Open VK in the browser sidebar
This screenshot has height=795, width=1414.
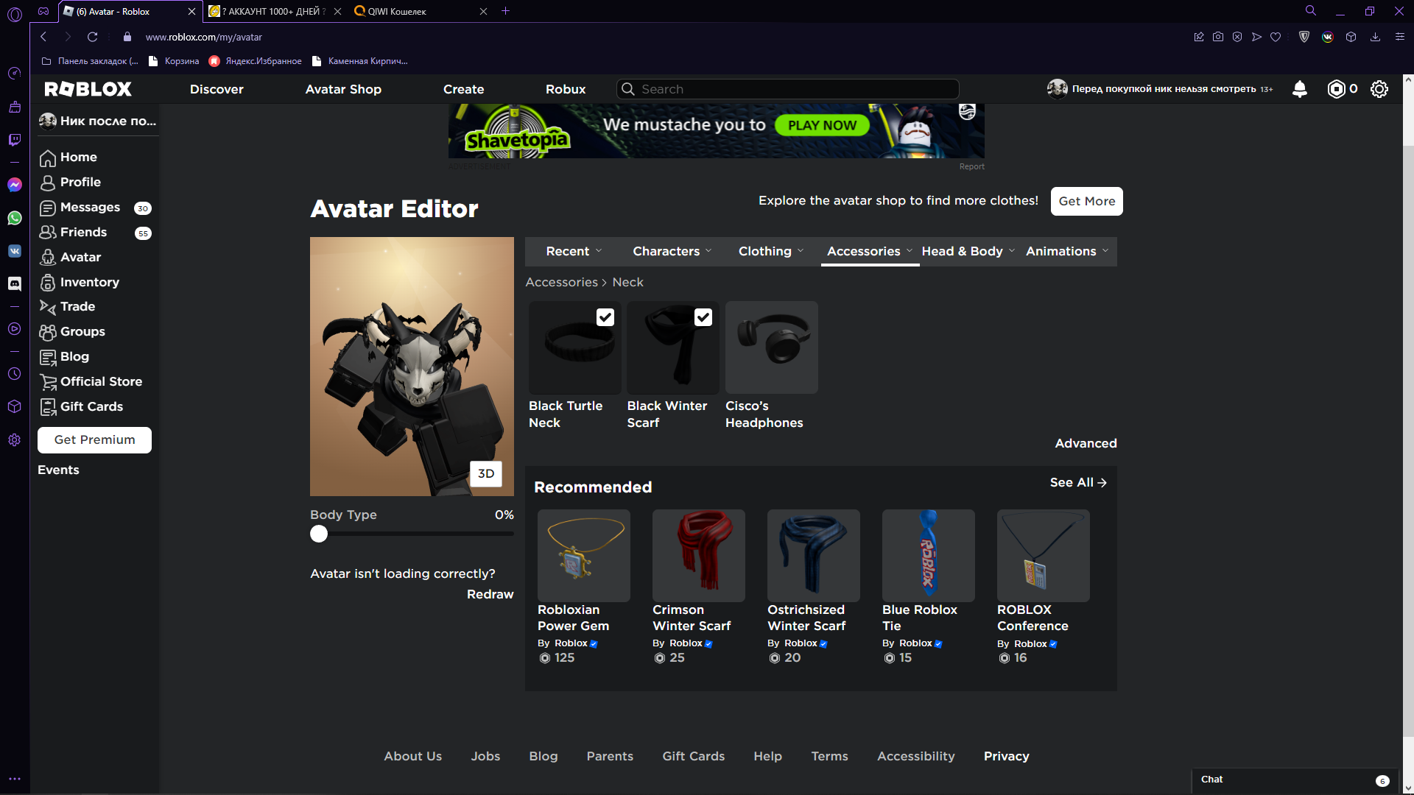(x=15, y=251)
